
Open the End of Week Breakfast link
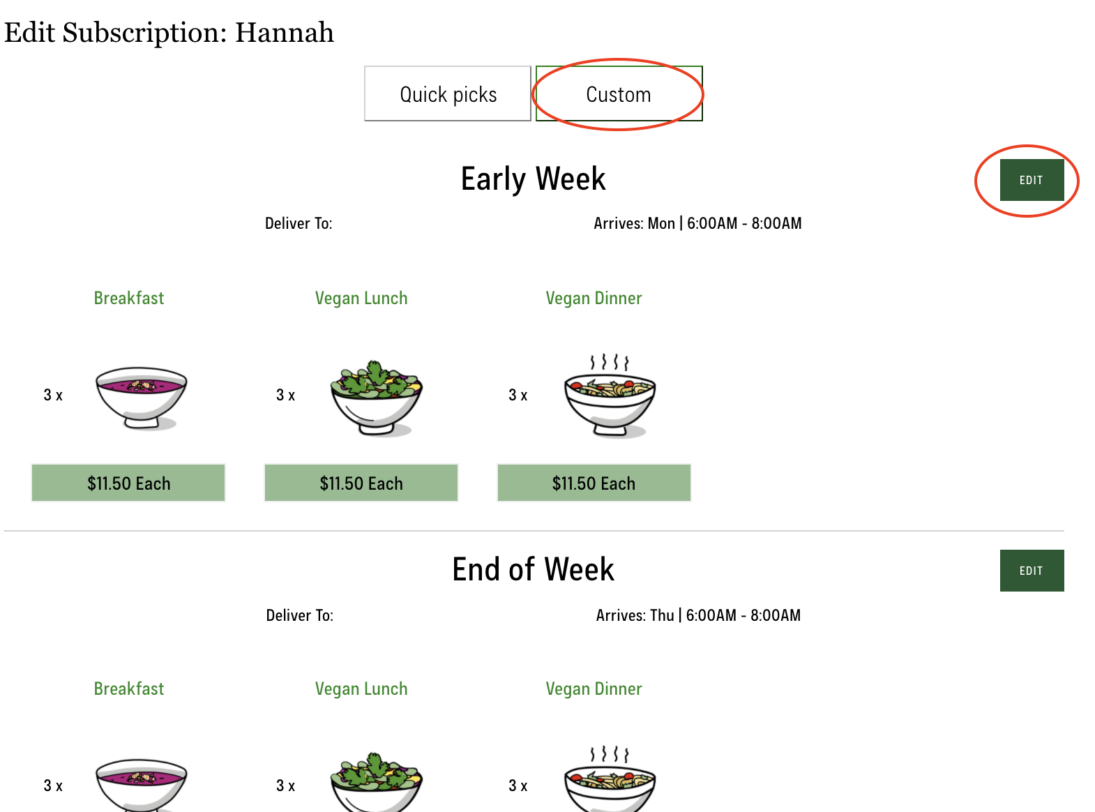coord(129,689)
